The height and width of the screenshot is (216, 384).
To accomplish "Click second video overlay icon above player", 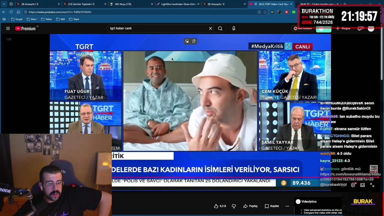I will [194, 41].
